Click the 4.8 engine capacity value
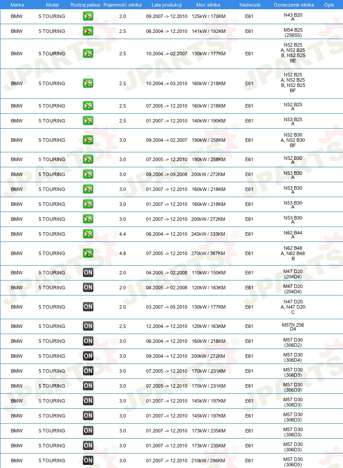 (x=122, y=253)
